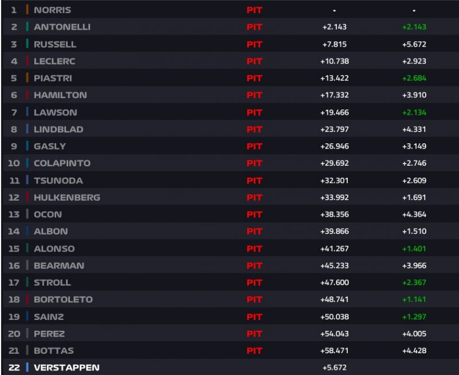The image size is (459, 375).
Task: Click the PIT status for HAMILTON
Action: (254, 95)
